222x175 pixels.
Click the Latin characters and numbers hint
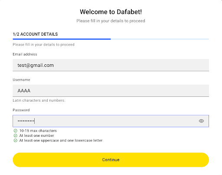point(39,100)
